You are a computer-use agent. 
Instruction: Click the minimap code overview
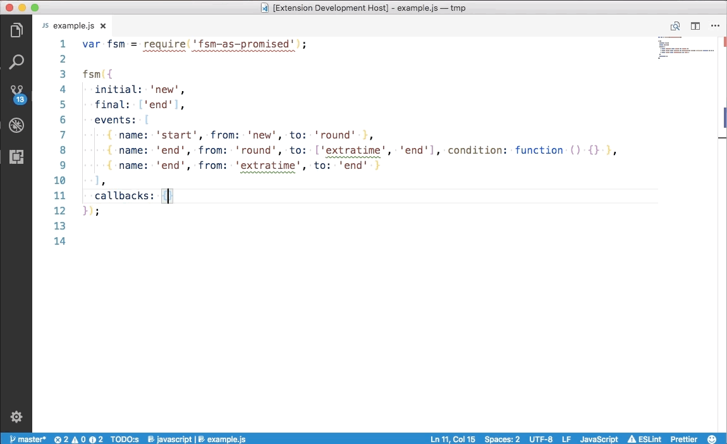(x=686, y=47)
